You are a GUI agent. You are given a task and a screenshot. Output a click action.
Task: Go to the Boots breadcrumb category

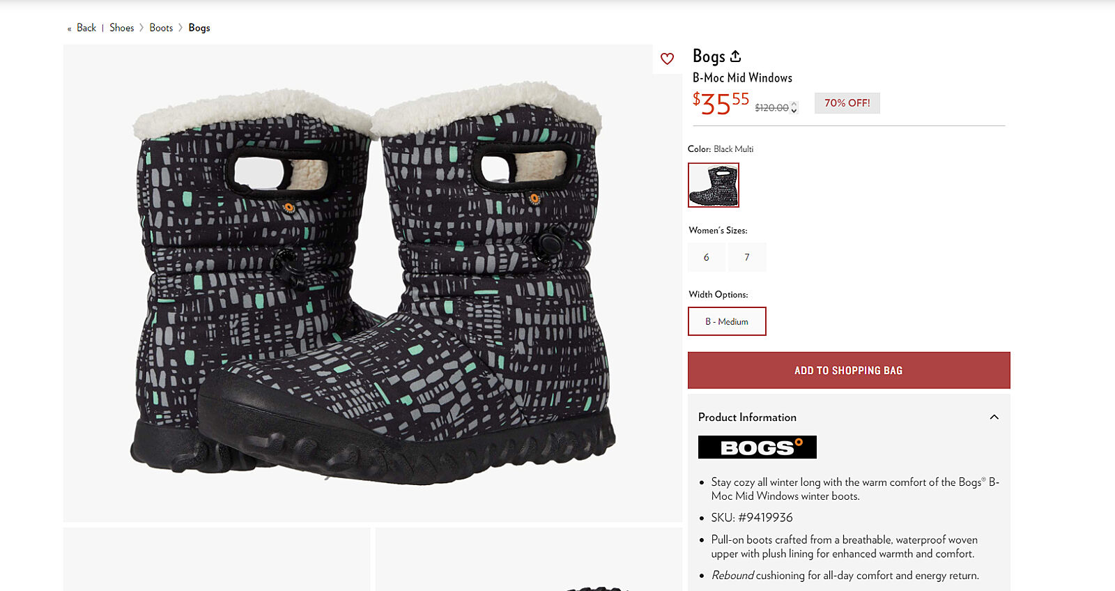coord(161,28)
